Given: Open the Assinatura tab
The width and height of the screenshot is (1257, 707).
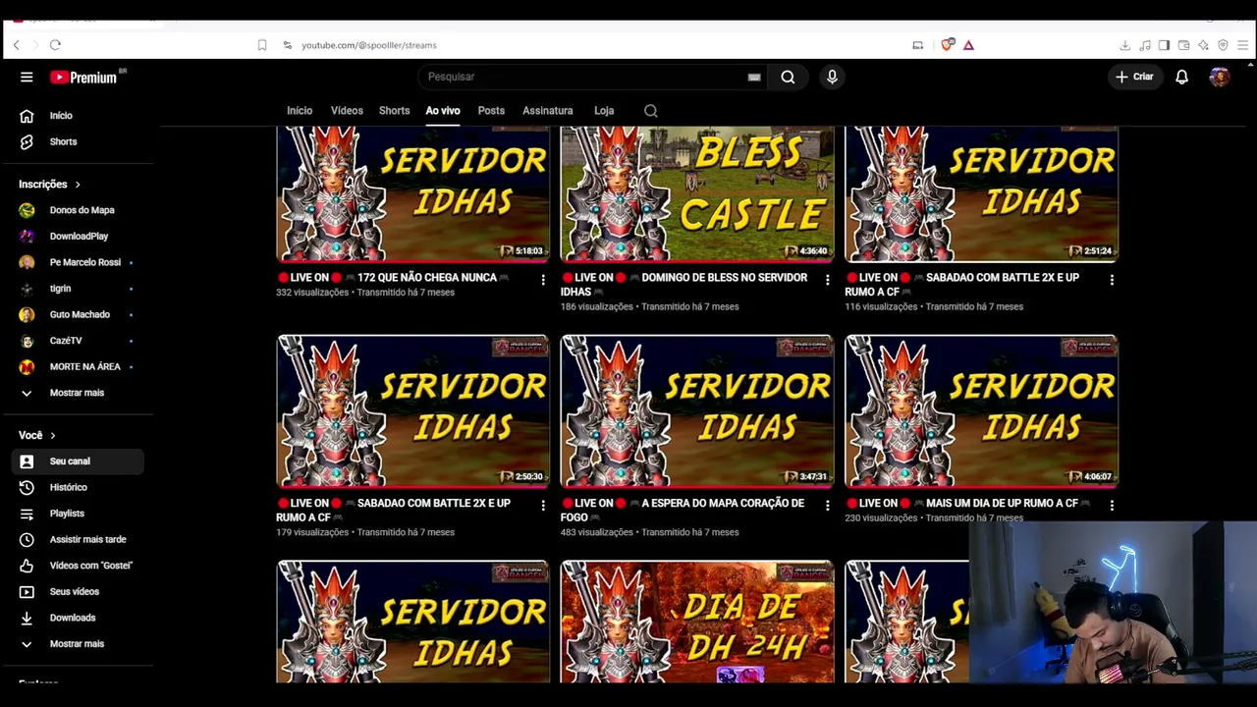Looking at the screenshot, I should point(547,111).
